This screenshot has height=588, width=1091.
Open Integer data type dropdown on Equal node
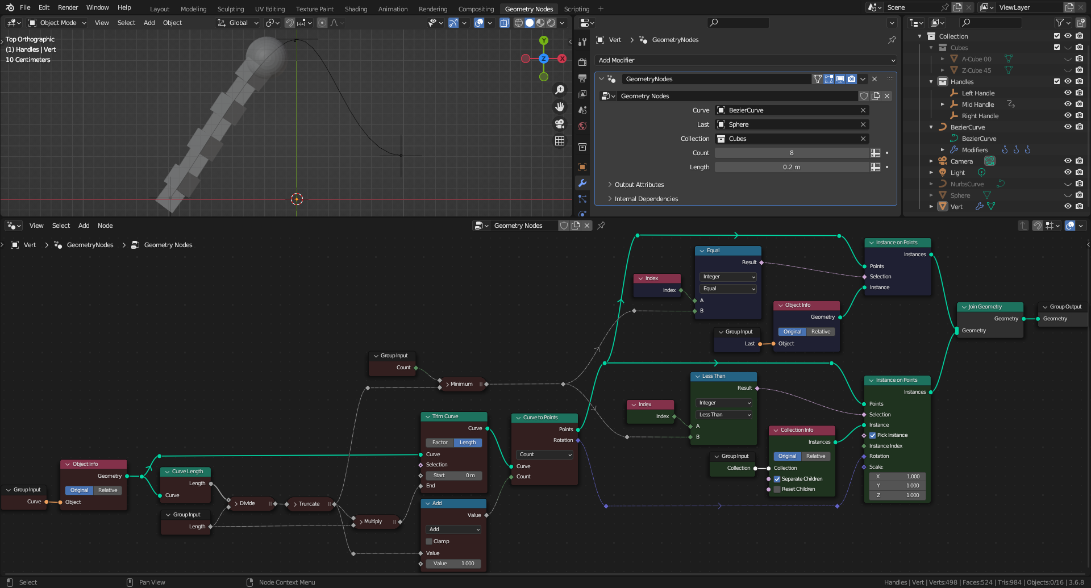pos(728,277)
